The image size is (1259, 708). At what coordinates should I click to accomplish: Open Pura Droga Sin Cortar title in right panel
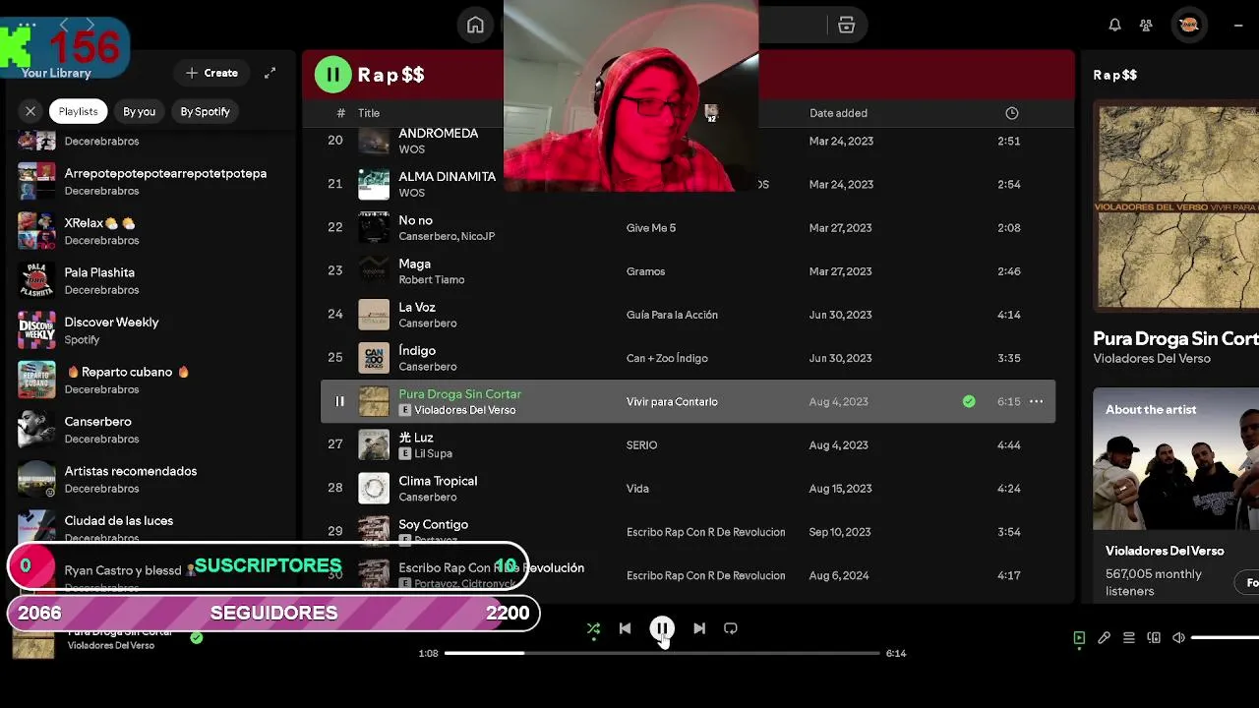(x=1175, y=338)
